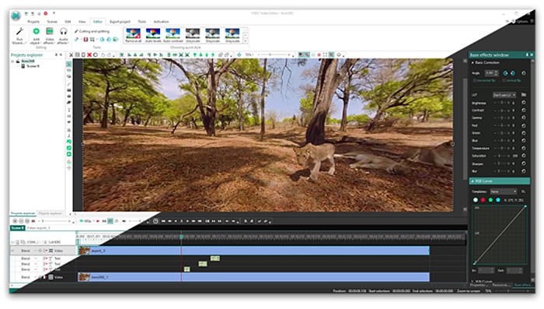Click the timeline playhead marker
Screen dimensions: 544x309
[181, 237]
